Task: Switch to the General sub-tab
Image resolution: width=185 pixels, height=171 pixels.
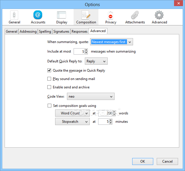Action: [x=12, y=31]
